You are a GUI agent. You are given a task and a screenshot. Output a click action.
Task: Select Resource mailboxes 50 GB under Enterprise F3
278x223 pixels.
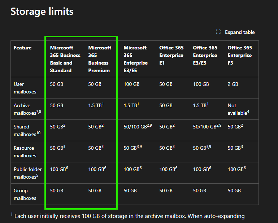click(235, 148)
